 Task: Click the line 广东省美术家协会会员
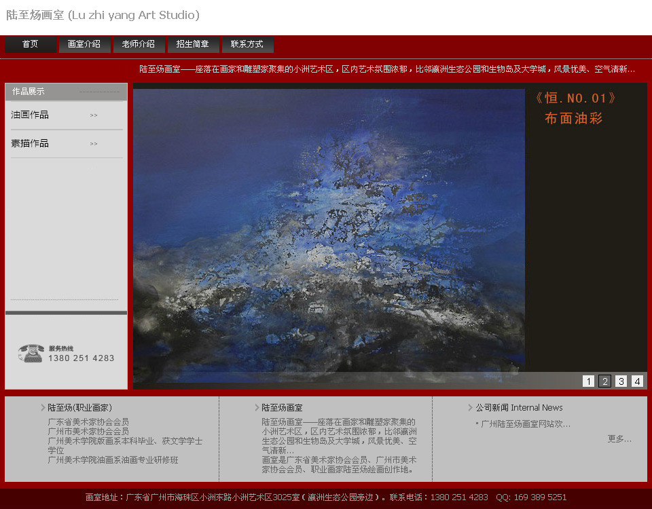click(88, 421)
